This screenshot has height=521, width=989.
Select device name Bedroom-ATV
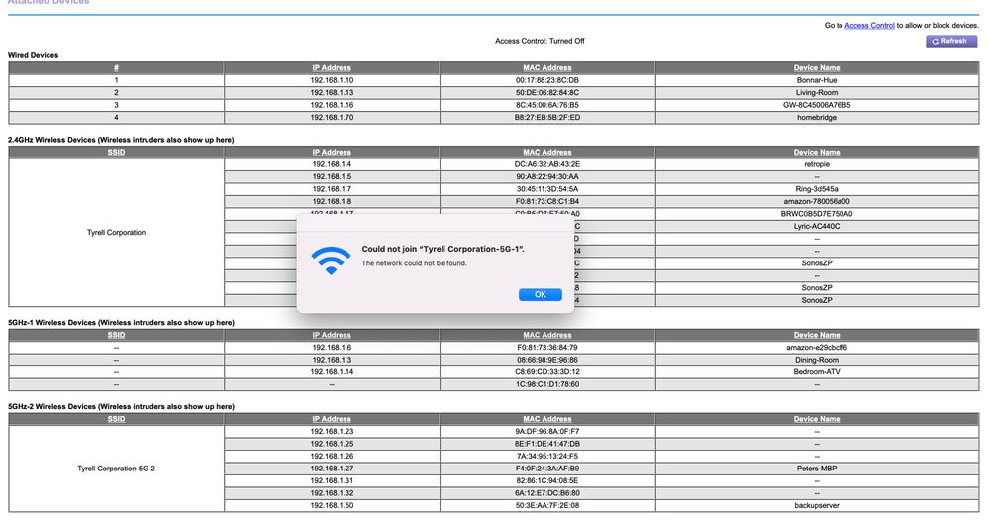tap(816, 371)
